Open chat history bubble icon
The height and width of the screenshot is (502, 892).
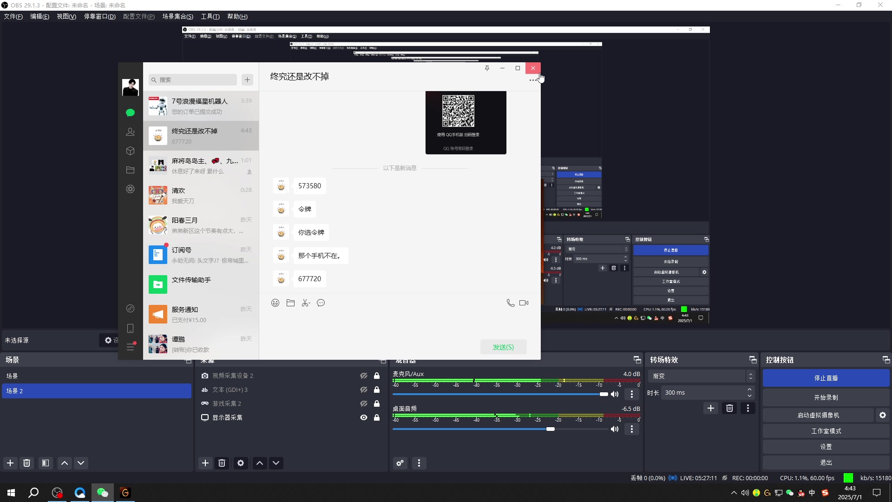321,303
